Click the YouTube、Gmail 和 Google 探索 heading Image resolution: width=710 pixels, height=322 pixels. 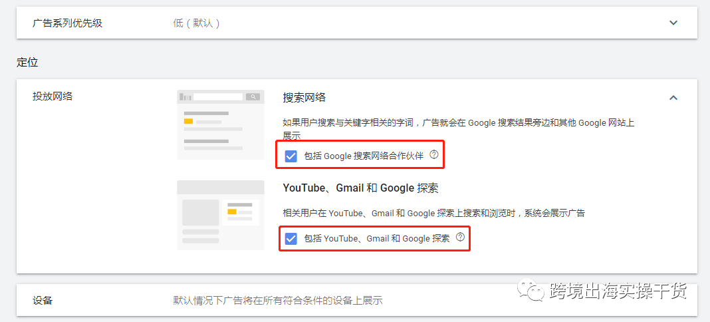(360, 188)
